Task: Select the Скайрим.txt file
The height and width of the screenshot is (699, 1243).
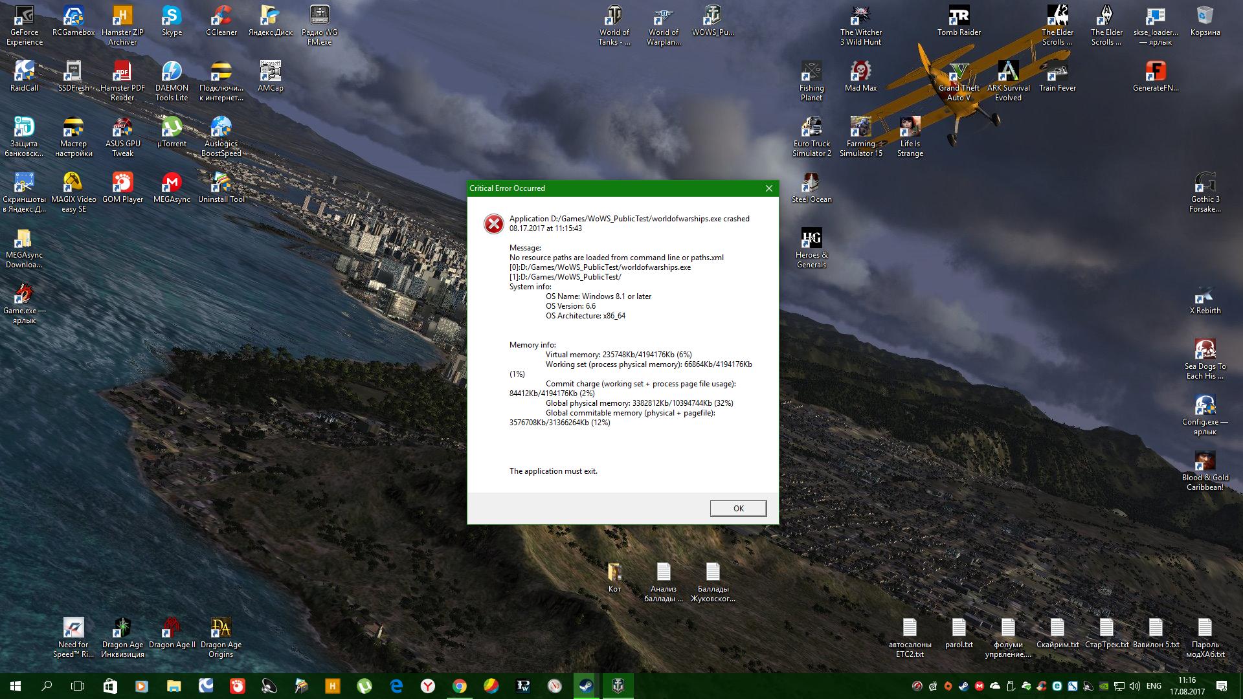Action: coord(1057,634)
